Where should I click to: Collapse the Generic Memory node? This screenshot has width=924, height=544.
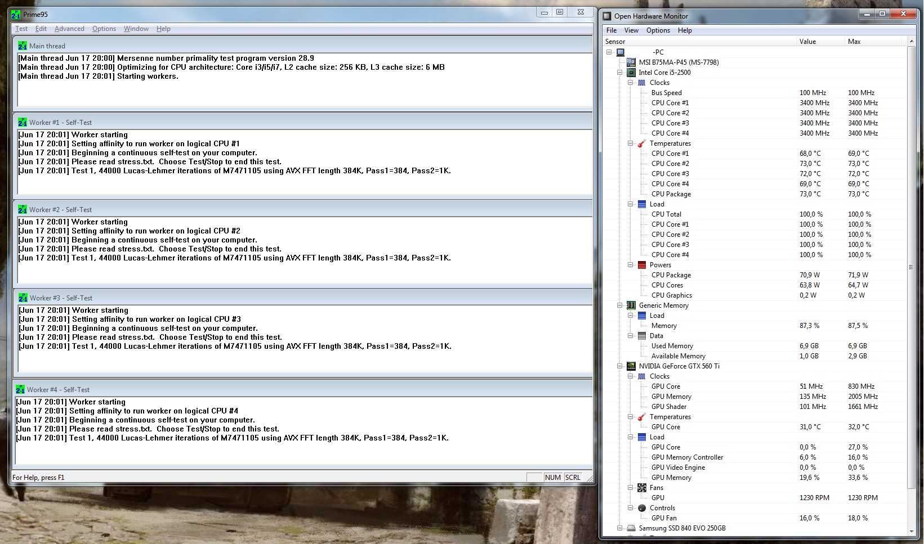pos(620,305)
